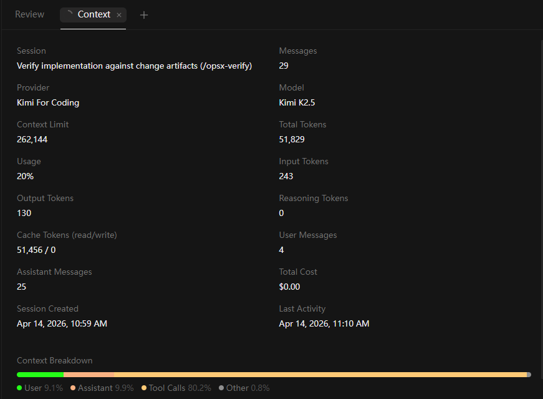This screenshot has width=543, height=399.
Task: Click the gray Other legend dot
Action: tap(223, 388)
